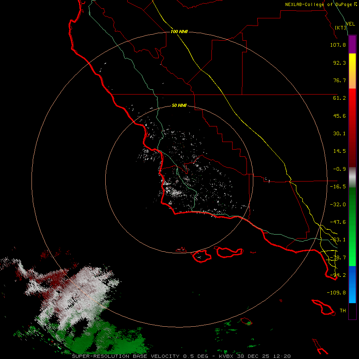Screen dimensions: 359x359
Task: Click the KVBX 30 DEC 25 12:20 timestamp
Action: coord(254,356)
